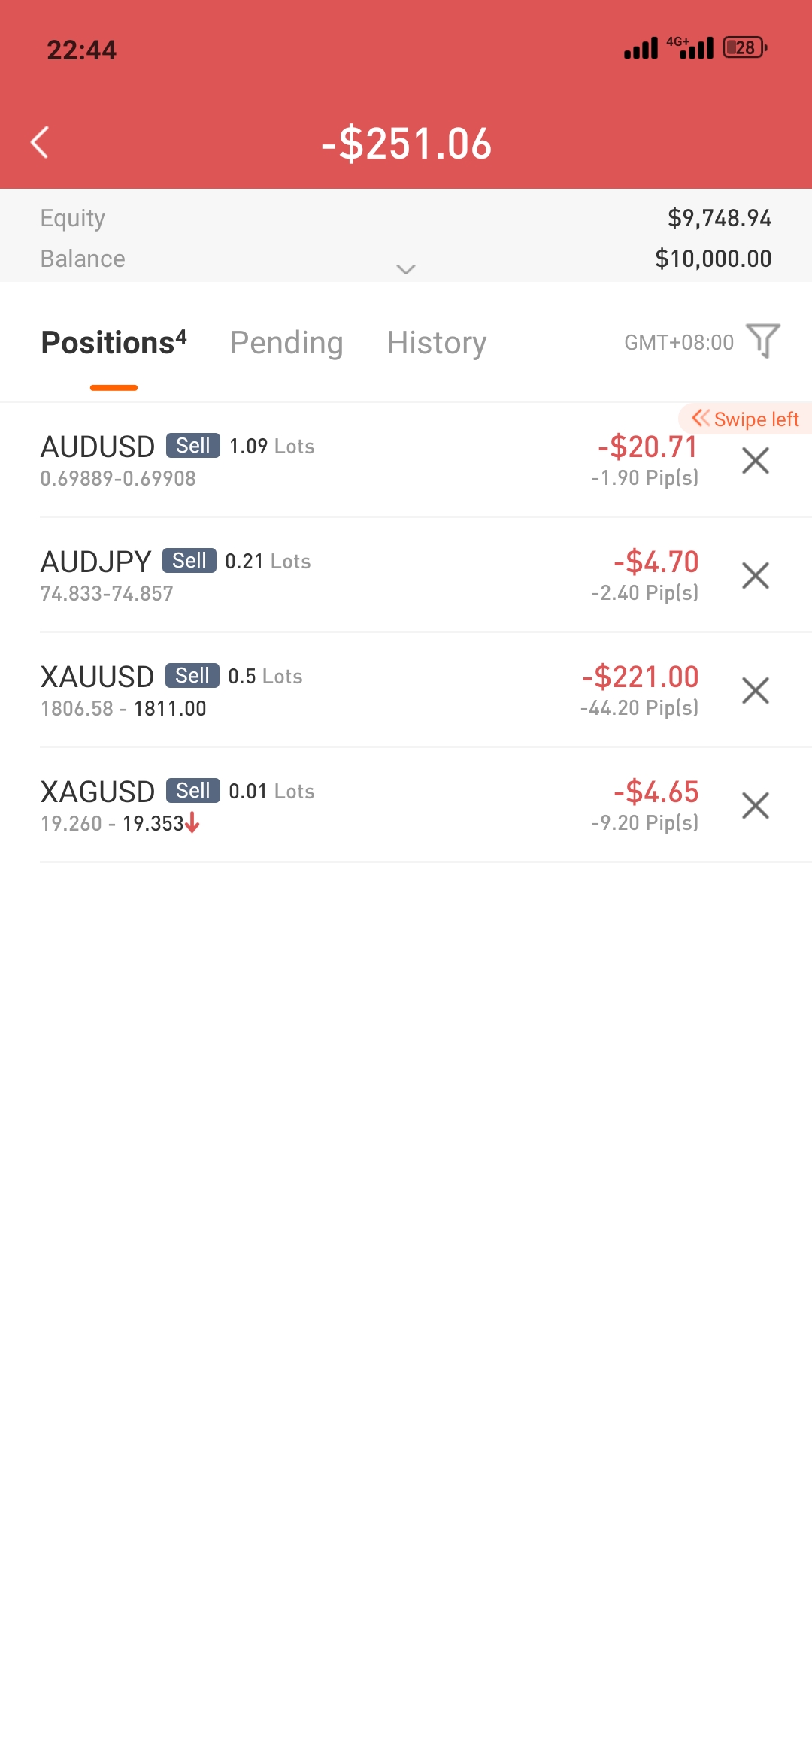
Task: Open the filter funnel icon
Action: click(762, 341)
